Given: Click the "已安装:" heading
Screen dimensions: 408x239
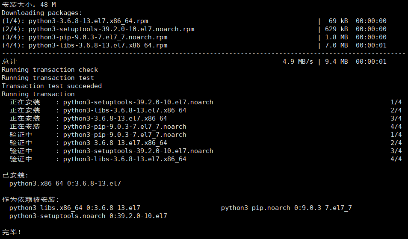Looking at the screenshot, I should click(15, 175).
